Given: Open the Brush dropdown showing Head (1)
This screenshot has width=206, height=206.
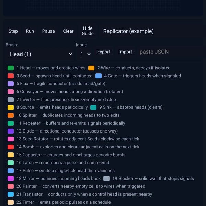Looking at the screenshot, I should [40, 54].
